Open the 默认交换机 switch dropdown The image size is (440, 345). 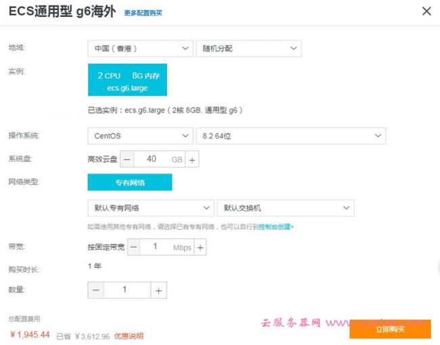(x=285, y=208)
